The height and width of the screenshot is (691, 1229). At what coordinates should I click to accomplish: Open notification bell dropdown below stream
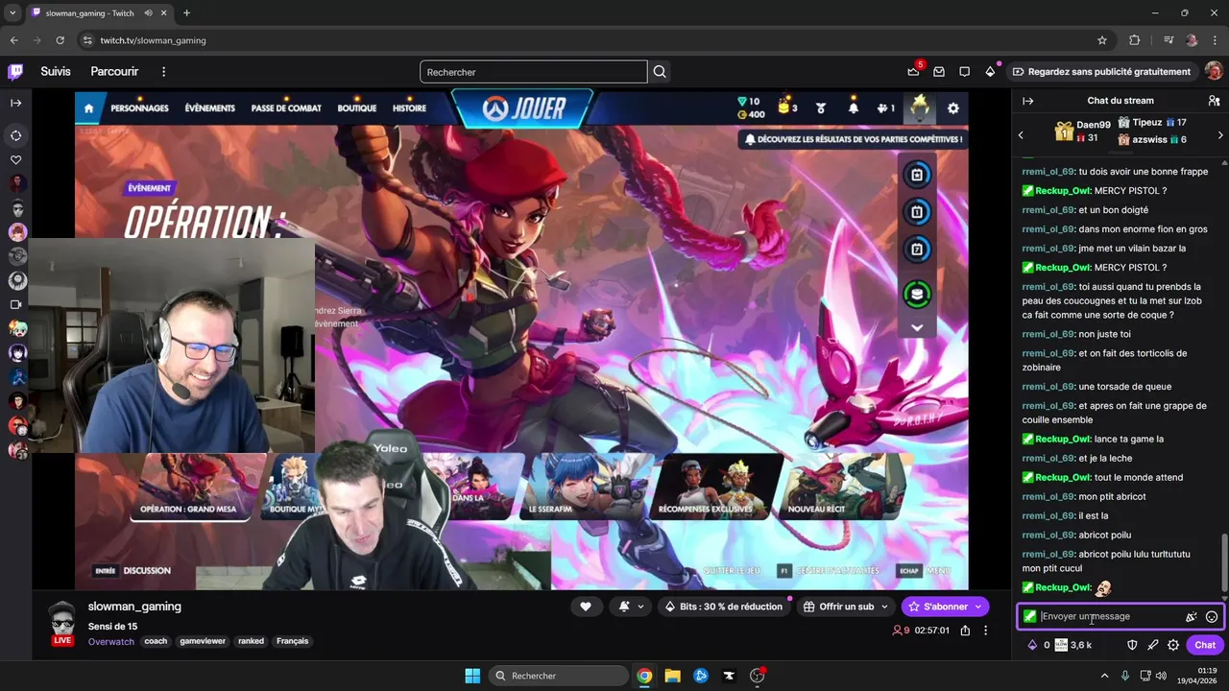tap(630, 607)
